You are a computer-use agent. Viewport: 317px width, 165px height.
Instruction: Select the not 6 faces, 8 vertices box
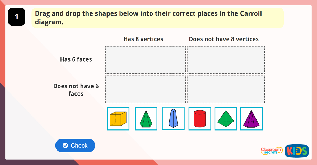[x=145, y=89]
